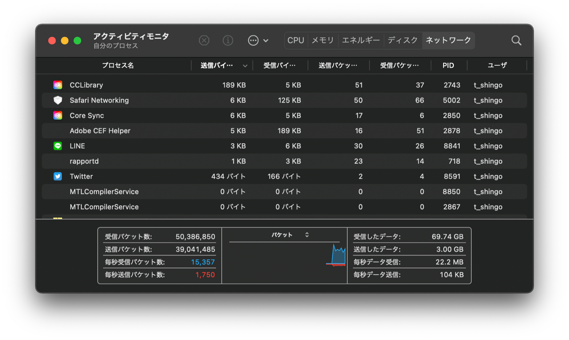The width and height of the screenshot is (569, 340).
Task: Click the 166 バイト received value
Action: tap(284, 176)
